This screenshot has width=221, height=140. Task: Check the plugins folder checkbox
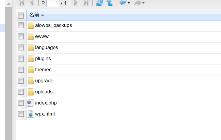tap(21, 58)
